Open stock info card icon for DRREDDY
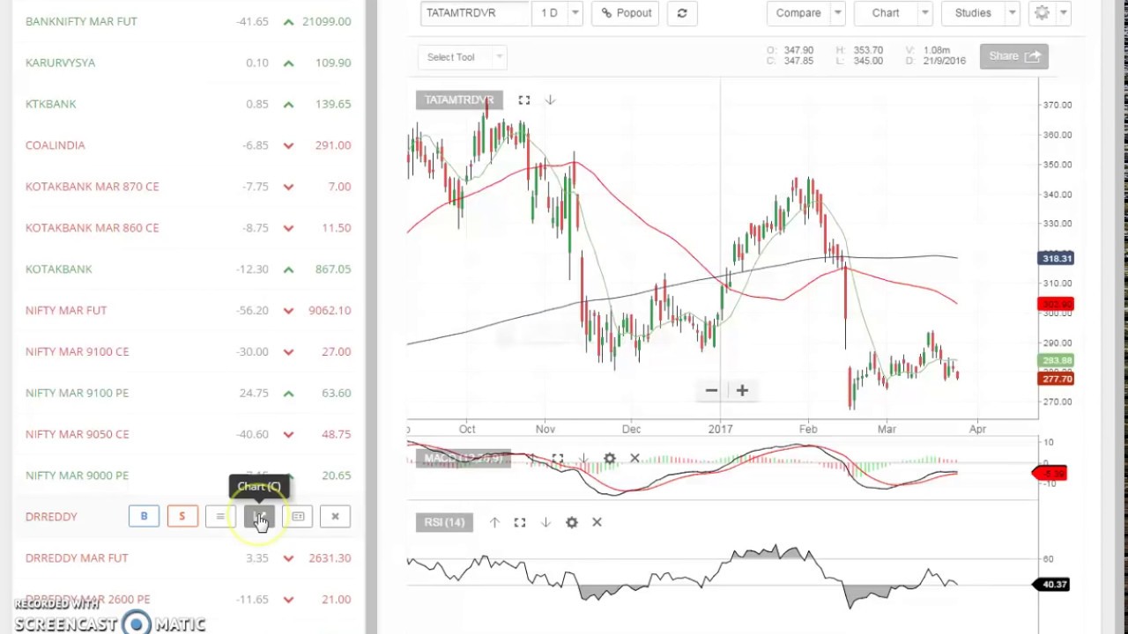Screen dimensions: 1128x634 [298, 517]
